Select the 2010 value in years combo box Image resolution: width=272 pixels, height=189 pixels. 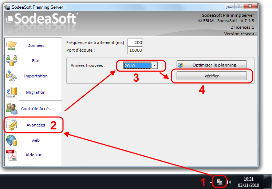(x=137, y=65)
